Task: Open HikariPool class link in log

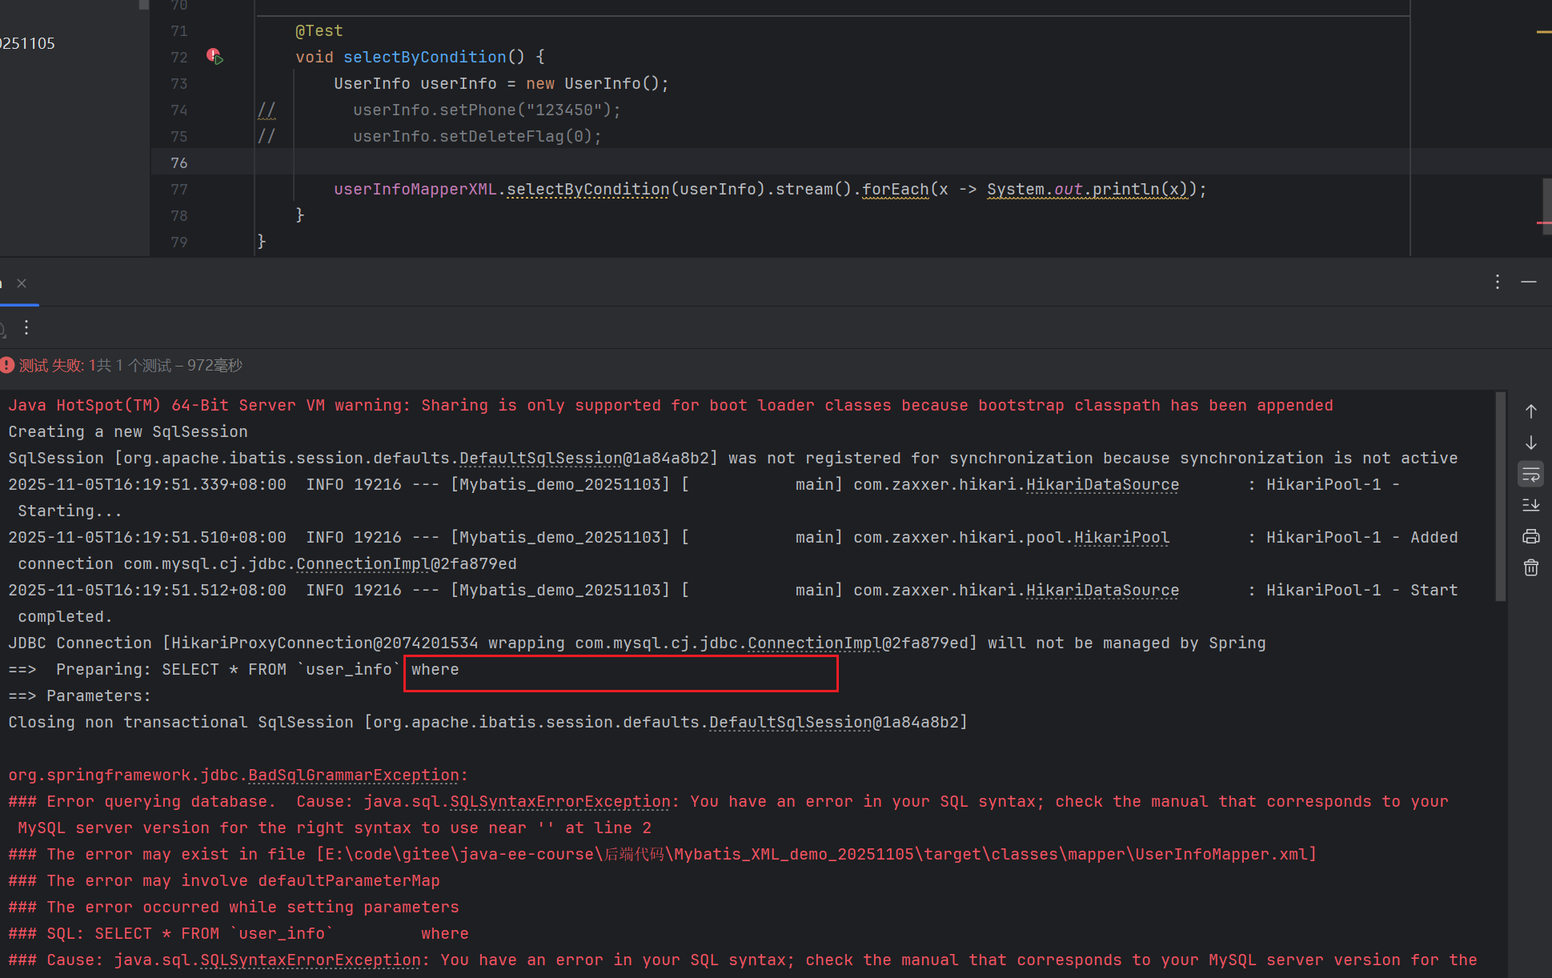Action: click(1121, 537)
